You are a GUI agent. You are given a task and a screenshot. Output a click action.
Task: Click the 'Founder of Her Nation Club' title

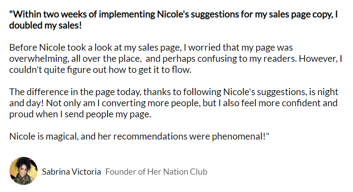tap(156, 172)
